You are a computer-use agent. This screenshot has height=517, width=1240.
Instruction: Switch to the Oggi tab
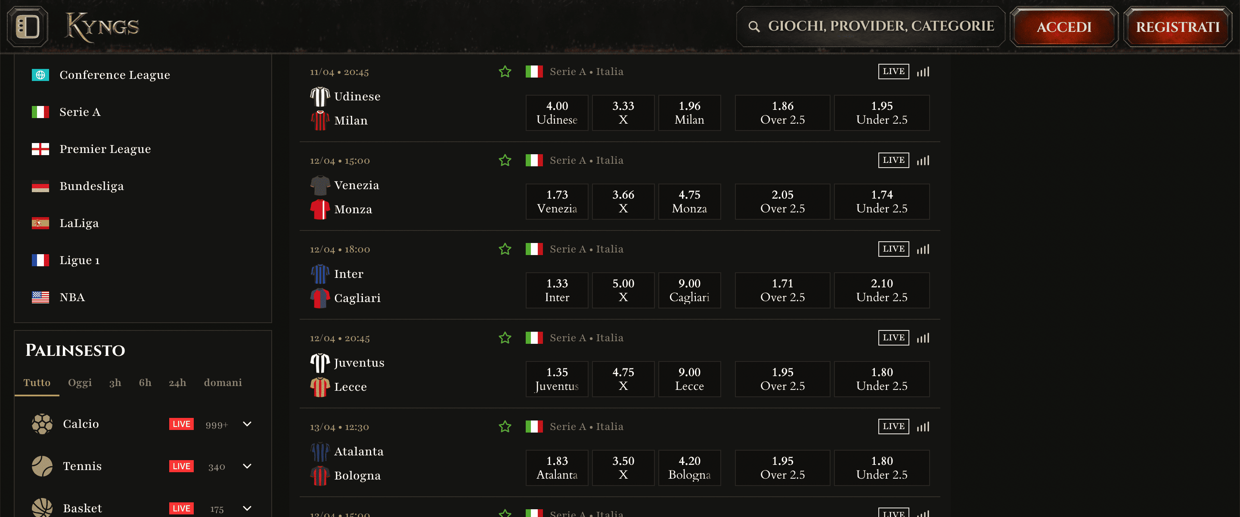coord(80,383)
